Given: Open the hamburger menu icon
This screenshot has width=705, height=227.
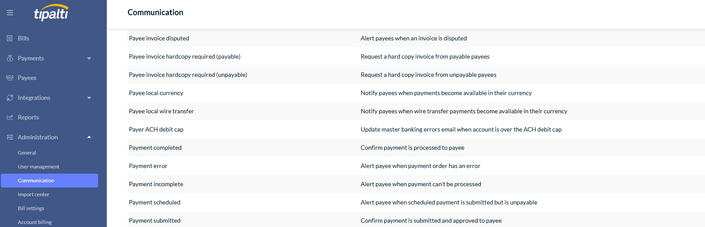Looking at the screenshot, I should pos(10,13).
